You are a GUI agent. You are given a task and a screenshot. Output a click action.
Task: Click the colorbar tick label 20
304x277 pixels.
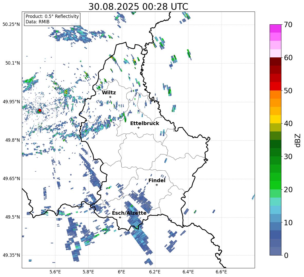pos(288,190)
